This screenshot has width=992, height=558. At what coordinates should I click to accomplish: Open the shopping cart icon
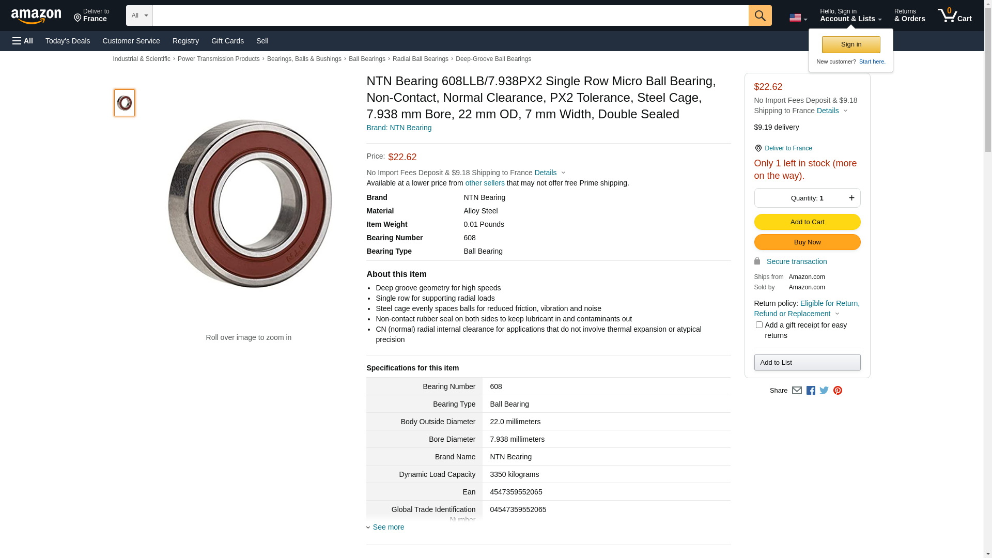tap(954, 16)
